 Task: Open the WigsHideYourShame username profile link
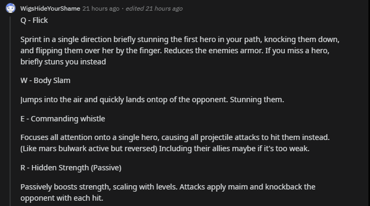tap(50, 9)
